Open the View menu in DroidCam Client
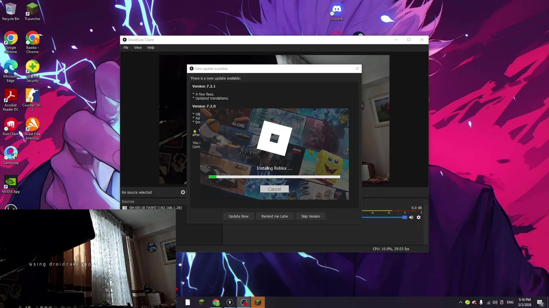 (138, 47)
